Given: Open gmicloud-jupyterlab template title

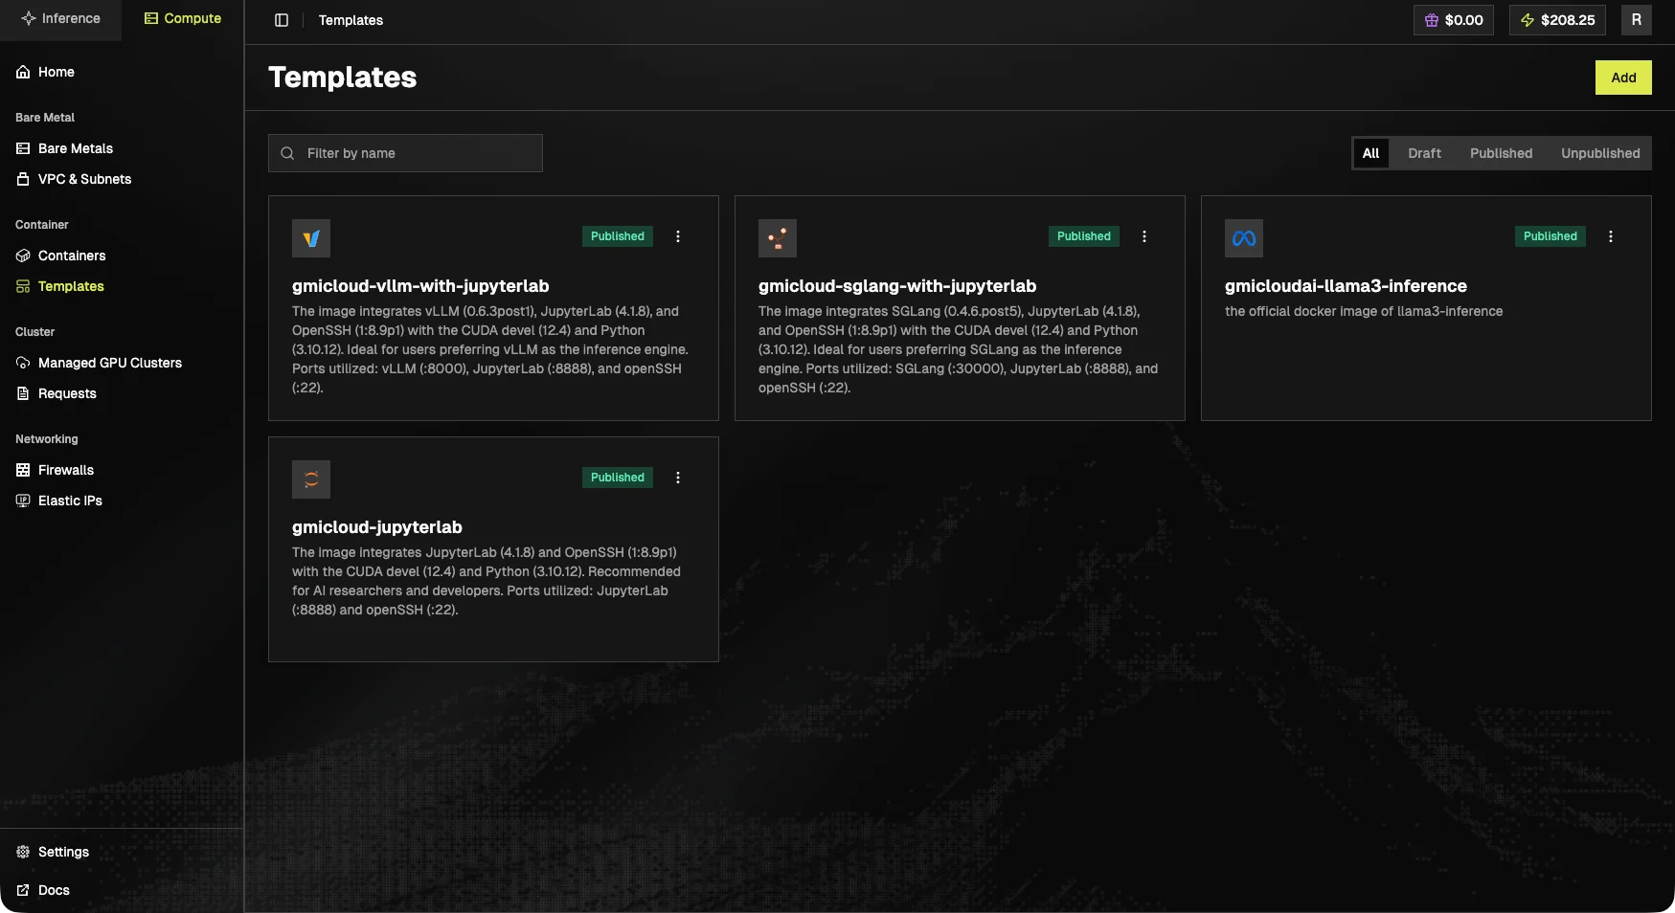Looking at the screenshot, I should tap(377, 527).
